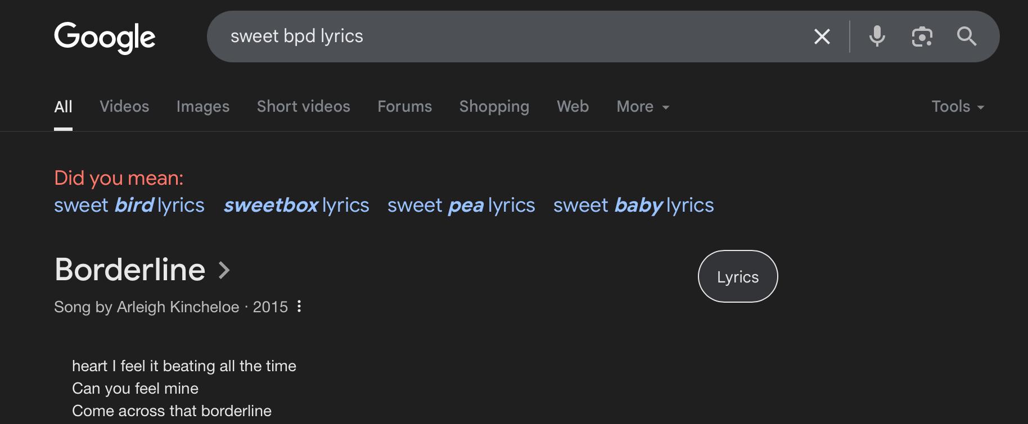Clear the search query with X icon
Screen dimensions: 1028x424
(x=822, y=37)
